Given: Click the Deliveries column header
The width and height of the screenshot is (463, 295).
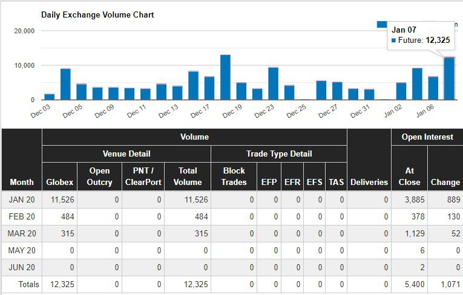Looking at the screenshot, I should (x=369, y=182).
